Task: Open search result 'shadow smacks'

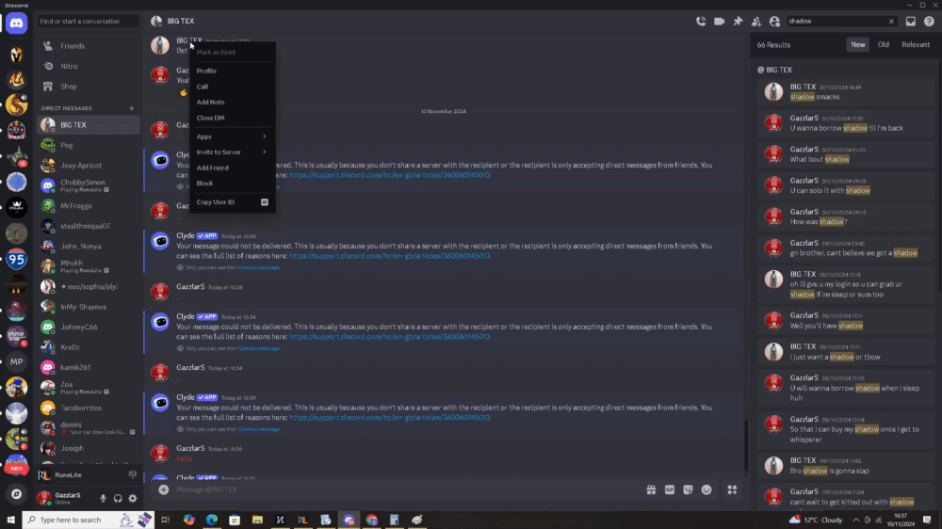Action: point(846,91)
